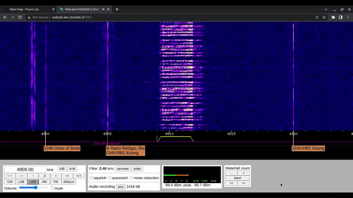353x198 pixels.
Task: Click the <> waterfall zoom button
Action: (244, 183)
